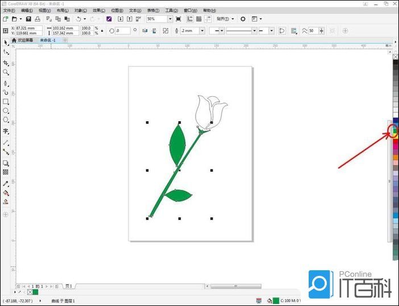Click the X position input field

[28, 28]
